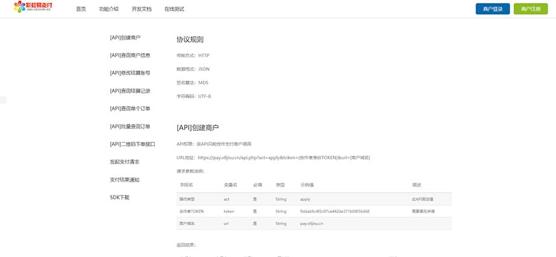556x257 pixels.
Task: Click the 类型 column header
Action: (280, 185)
